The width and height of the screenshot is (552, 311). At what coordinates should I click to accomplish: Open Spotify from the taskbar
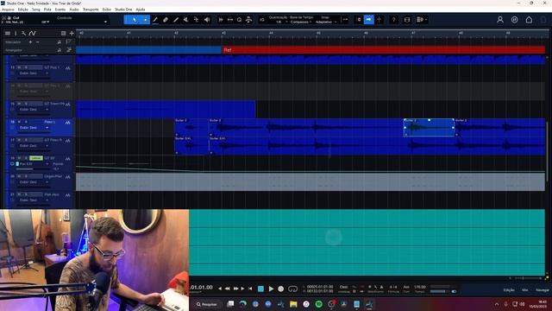pyautogui.click(x=318, y=304)
